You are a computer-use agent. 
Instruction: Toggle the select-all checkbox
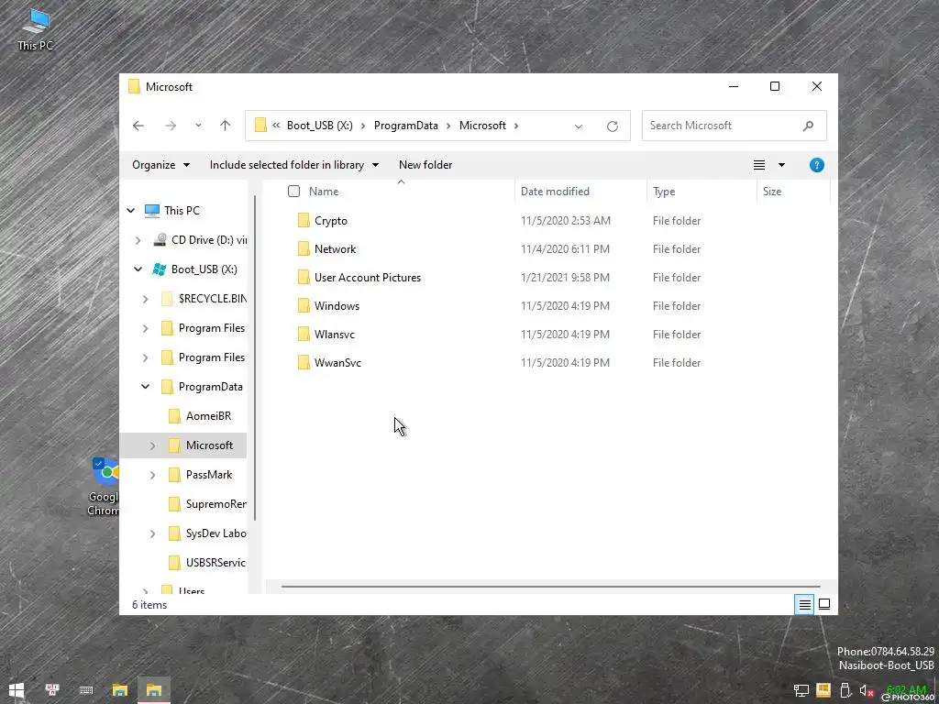293,191
